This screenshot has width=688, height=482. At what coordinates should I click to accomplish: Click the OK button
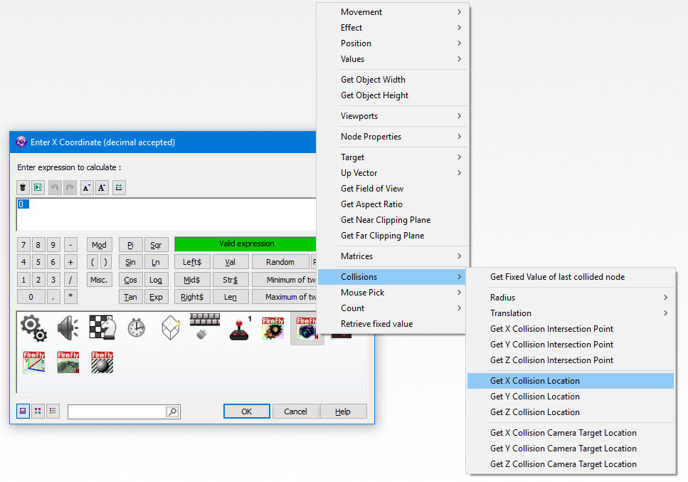click(246, 411)
